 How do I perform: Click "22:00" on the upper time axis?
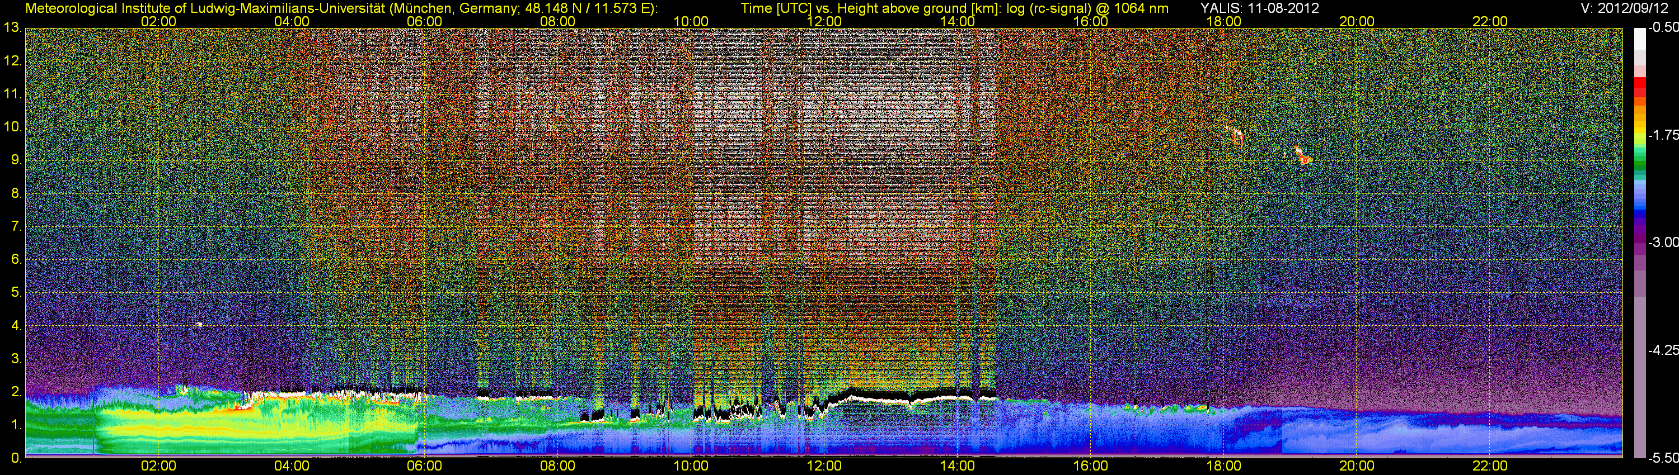1490,21
